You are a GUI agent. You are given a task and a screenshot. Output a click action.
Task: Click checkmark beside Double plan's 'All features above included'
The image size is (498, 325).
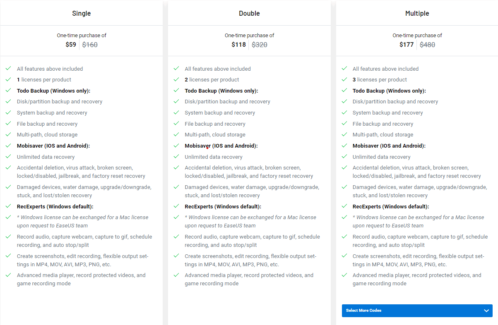176,68
